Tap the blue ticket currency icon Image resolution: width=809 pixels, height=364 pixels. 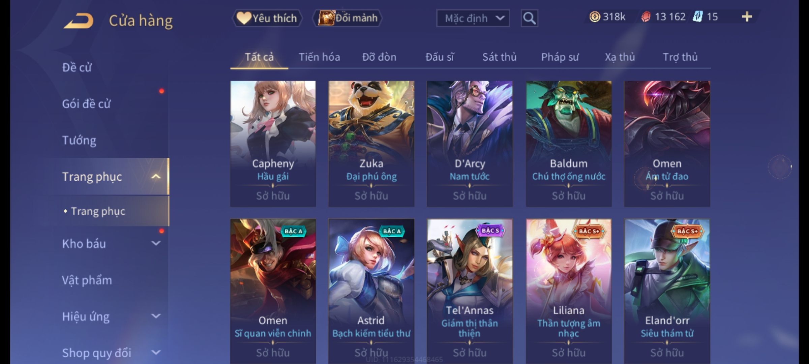(697, 17)
